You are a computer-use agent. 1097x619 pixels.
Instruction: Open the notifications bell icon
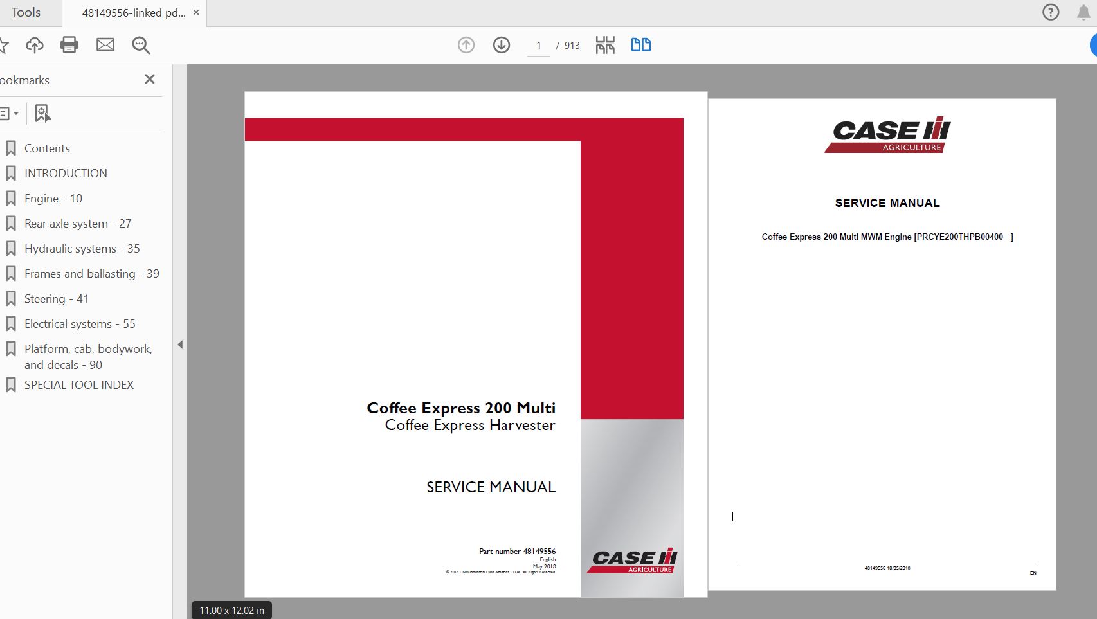pyautogui.click(x=1083, y=12)
